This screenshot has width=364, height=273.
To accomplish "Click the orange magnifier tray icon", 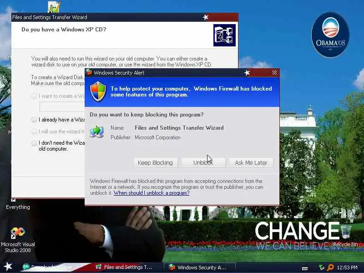I will 330,268.
